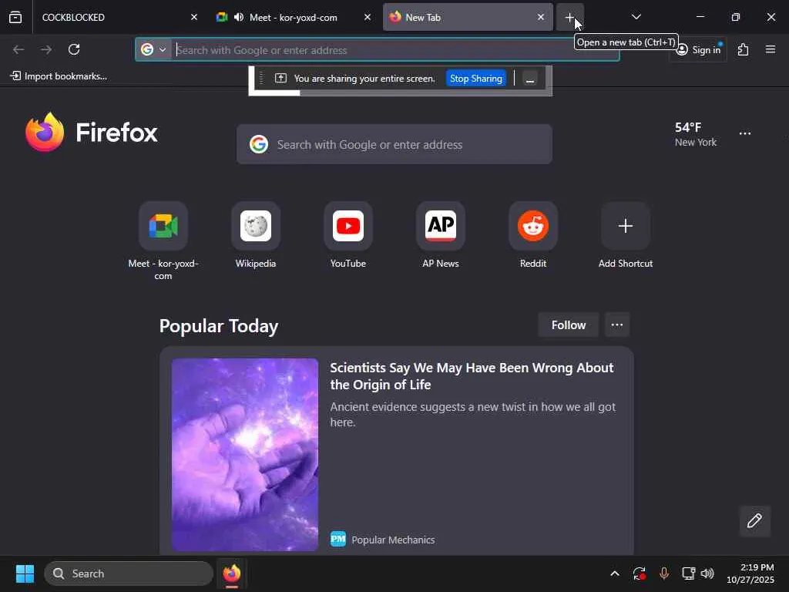The height and width of the screenshot is (592, 789).
Task: Click the sync status tray icon
Action: coord(639,573)
